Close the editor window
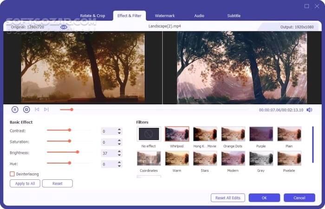 (x=317, y=6)
